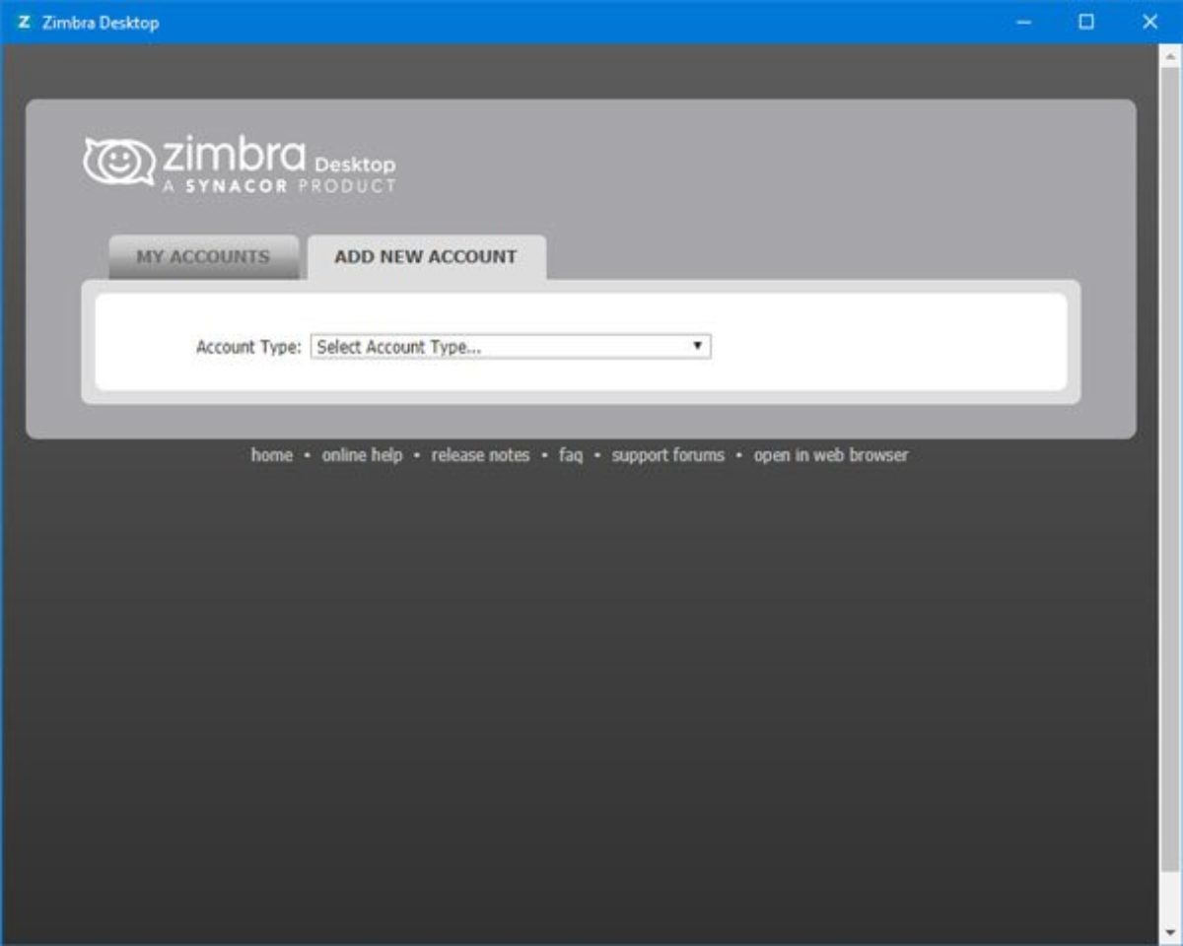This screenshot has width=1183, height=946.
Task: Open the Account Type dropdown
Action: (511, 347)
